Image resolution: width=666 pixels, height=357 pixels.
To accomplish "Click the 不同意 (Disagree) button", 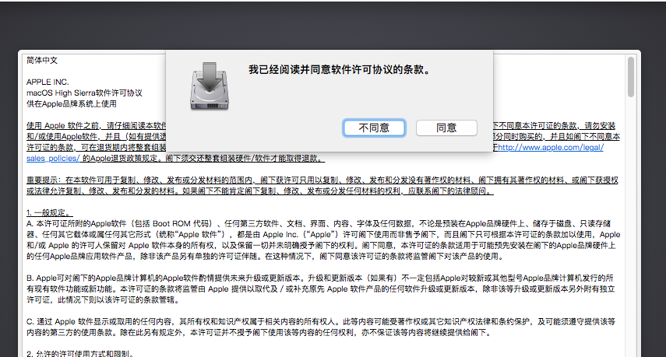I will click(x=374, y=128).
